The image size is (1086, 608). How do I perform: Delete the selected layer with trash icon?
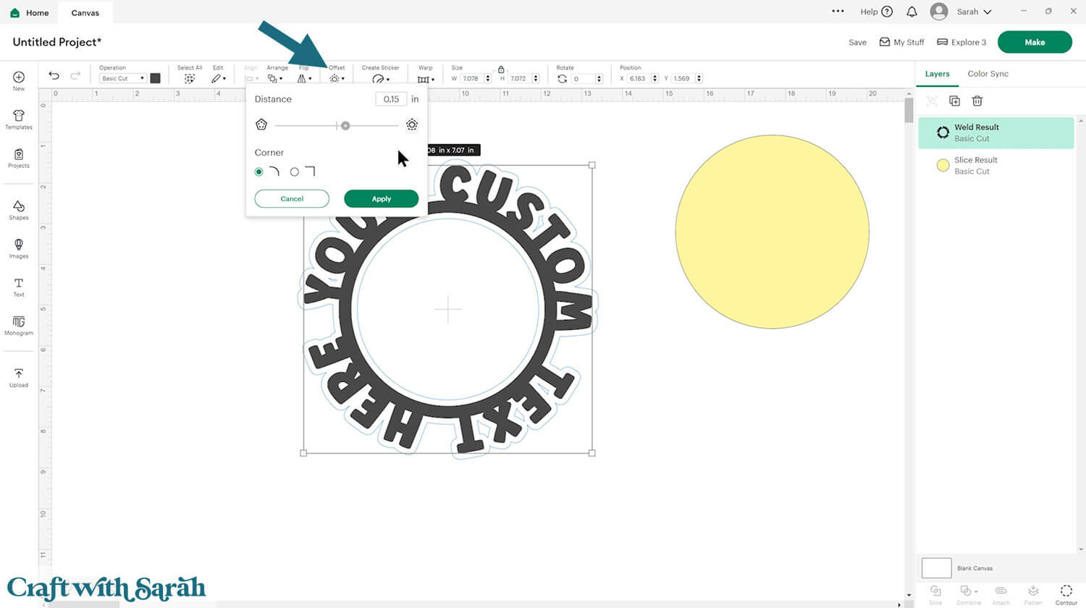[977, 101]
